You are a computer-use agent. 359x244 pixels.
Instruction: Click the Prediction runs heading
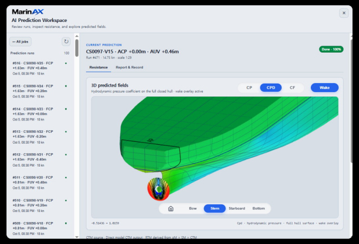coord(22,53)
